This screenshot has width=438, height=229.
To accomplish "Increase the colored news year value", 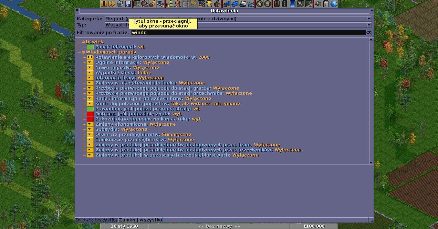I will point(92,57).
